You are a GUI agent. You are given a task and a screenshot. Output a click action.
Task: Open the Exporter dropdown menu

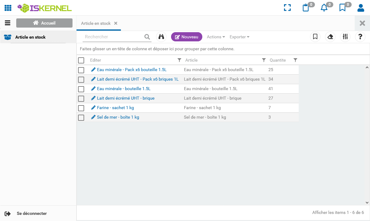coord(239,37)
